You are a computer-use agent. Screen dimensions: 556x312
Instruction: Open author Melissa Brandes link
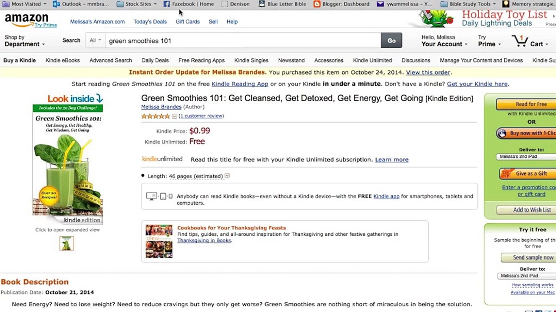(161, 107)
